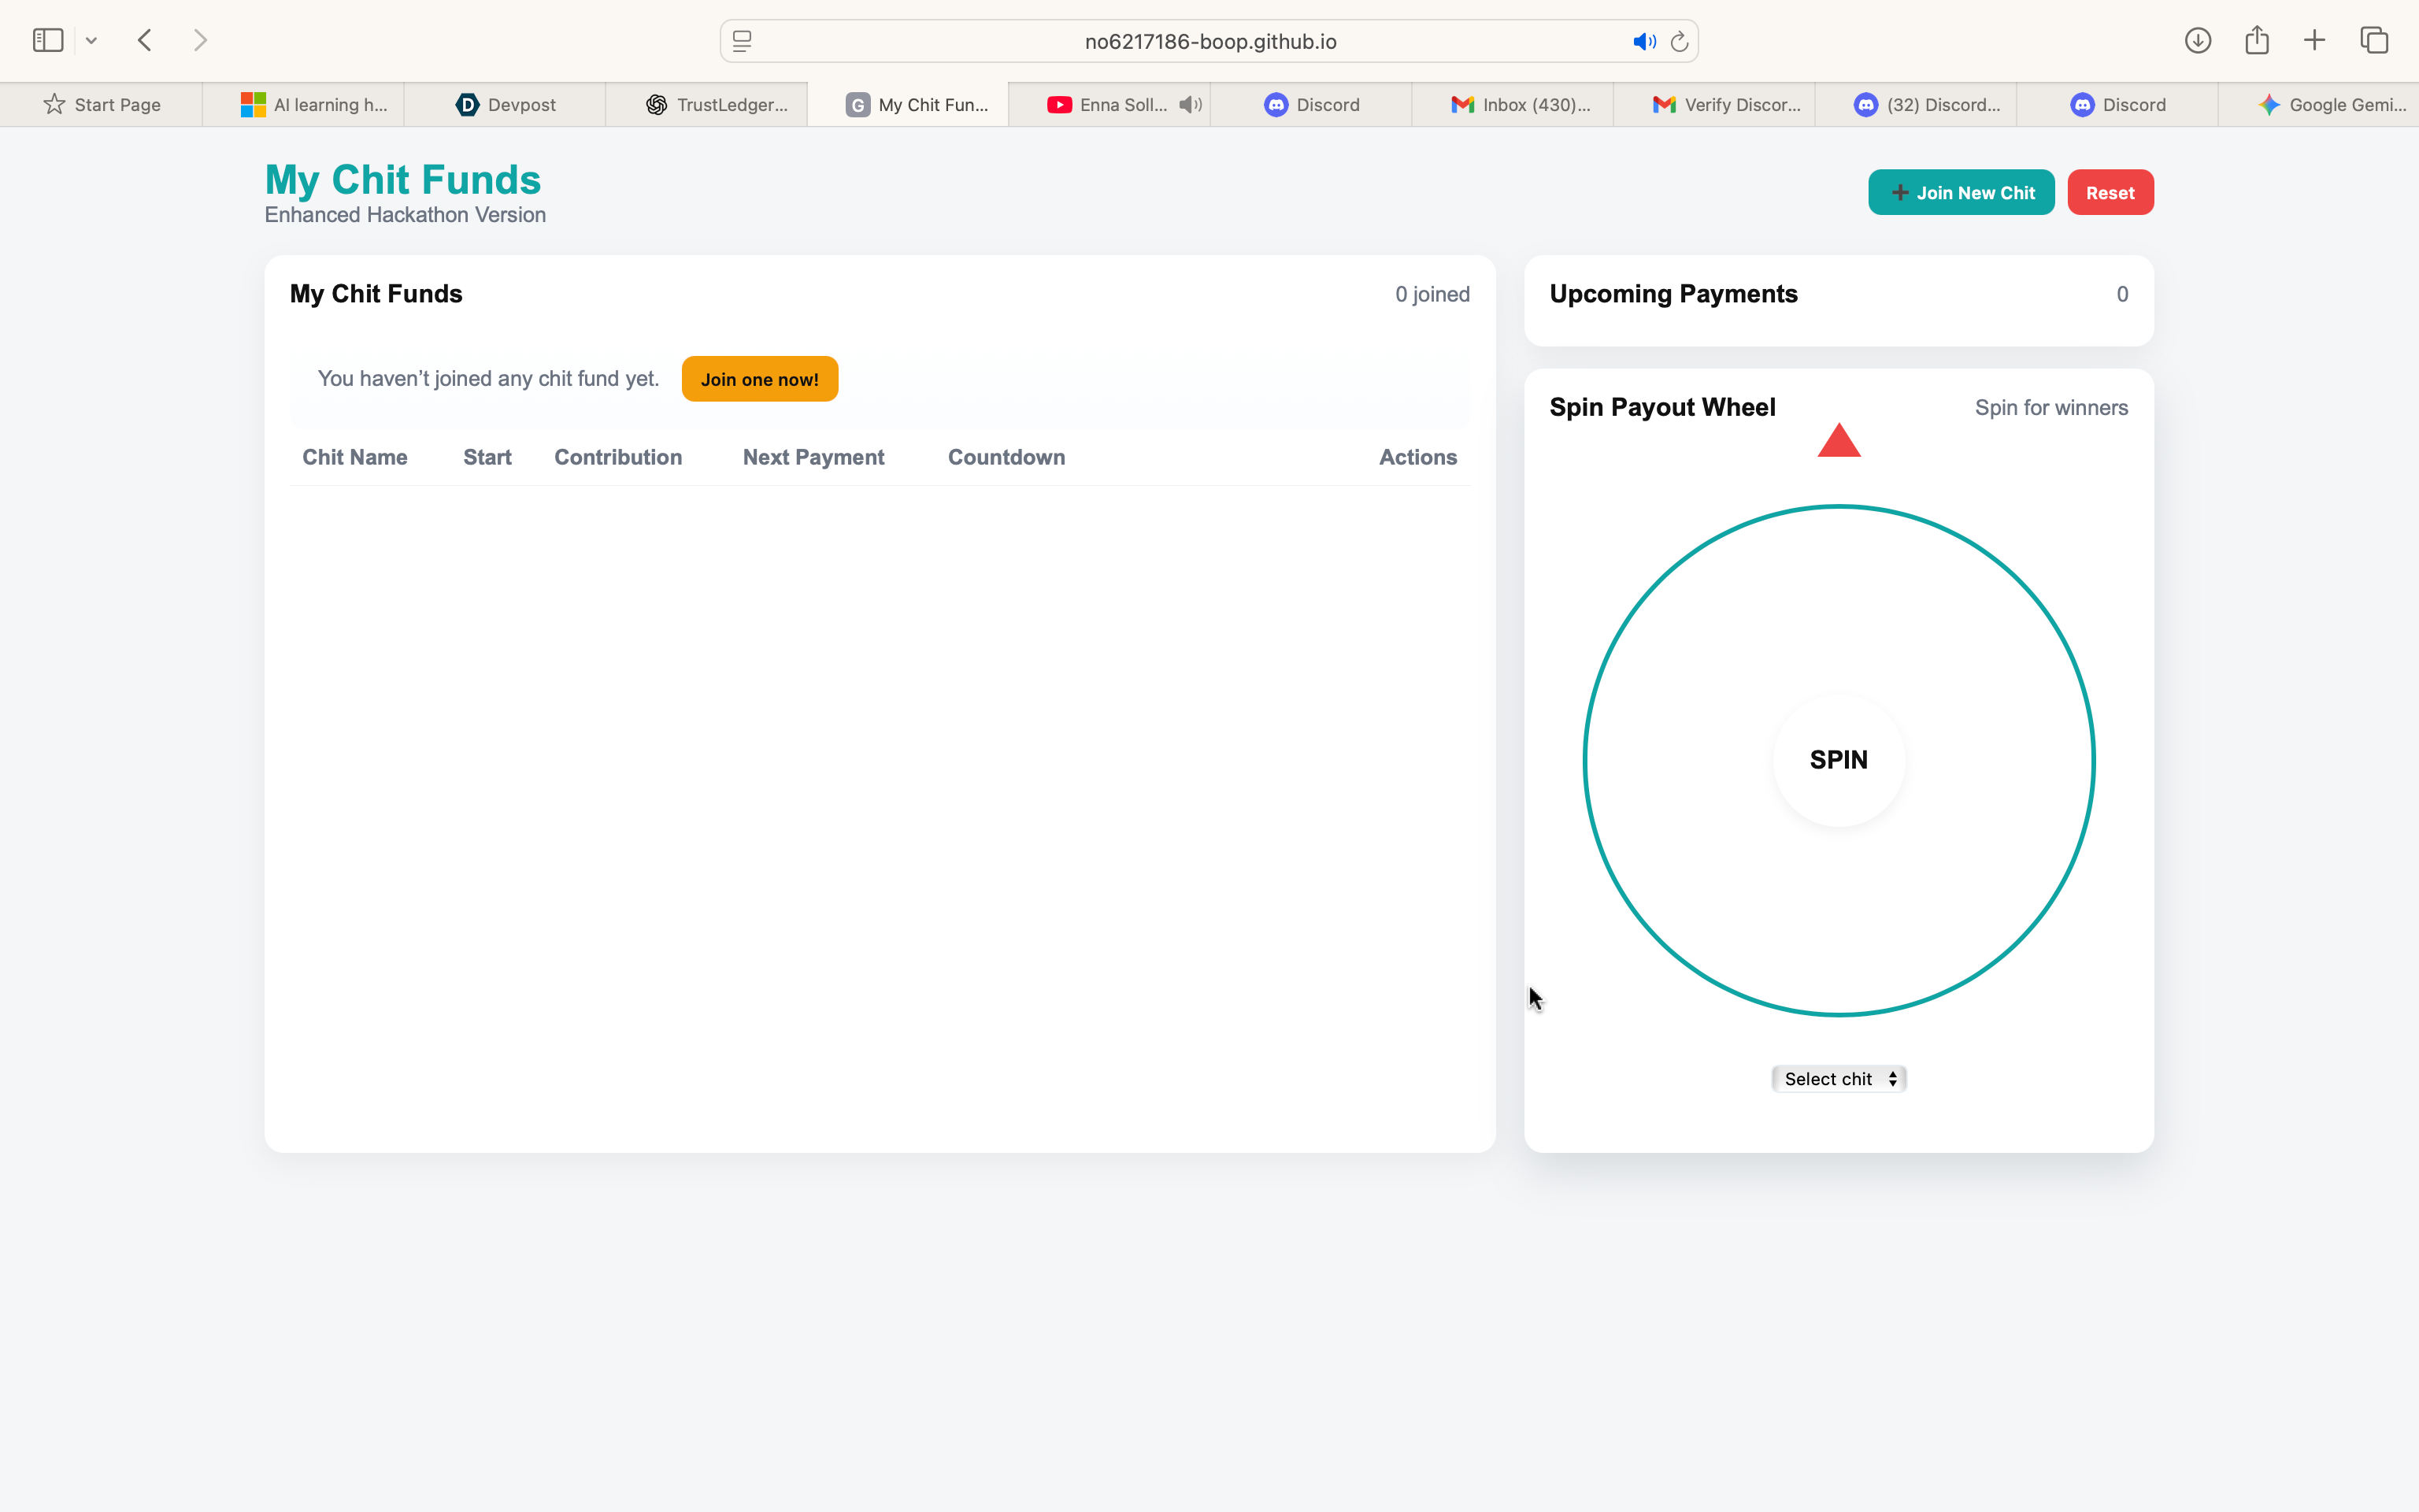The height and width of the screenshot is (1512, 2419).
Task: Expand the sidebar options chevron
Action: click(91, 41)
